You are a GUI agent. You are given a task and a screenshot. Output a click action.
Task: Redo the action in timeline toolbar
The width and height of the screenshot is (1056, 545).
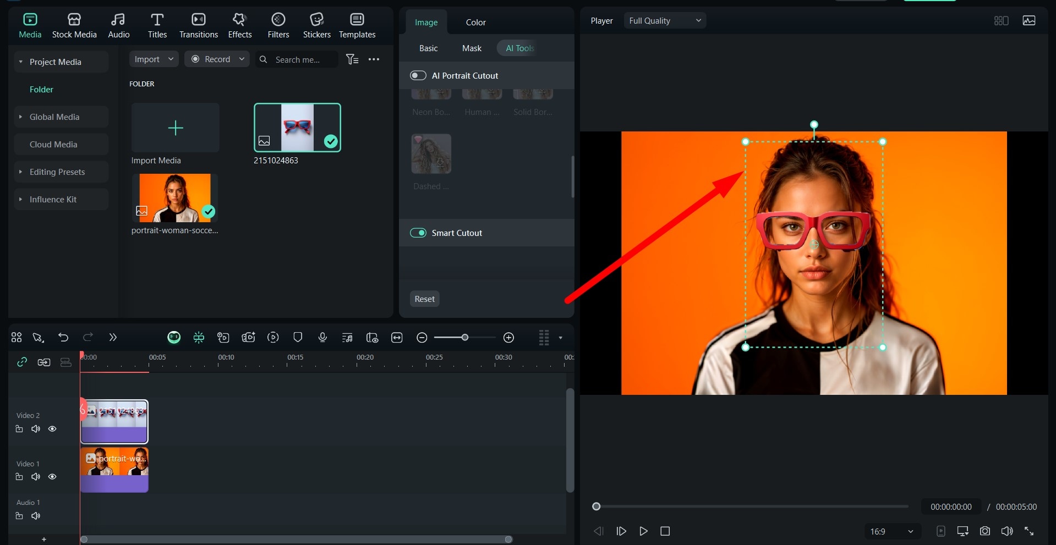88,337
